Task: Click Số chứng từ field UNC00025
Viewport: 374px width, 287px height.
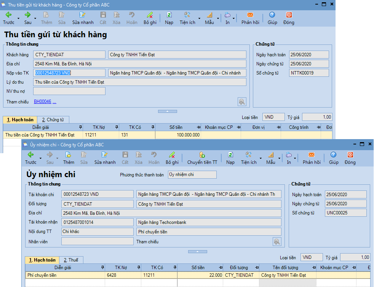Action: pos(345,213)
